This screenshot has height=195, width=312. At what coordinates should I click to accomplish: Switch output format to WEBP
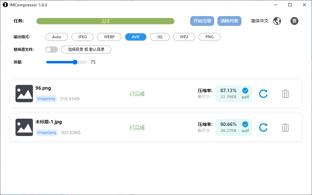click(x=109, y=37)
